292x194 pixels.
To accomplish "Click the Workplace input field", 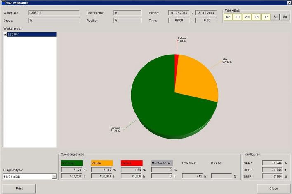I will [54, 13].
